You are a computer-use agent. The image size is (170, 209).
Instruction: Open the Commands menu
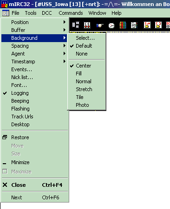point(71,13)
